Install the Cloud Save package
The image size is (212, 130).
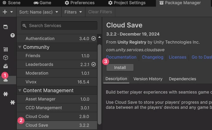pos(120,67)
